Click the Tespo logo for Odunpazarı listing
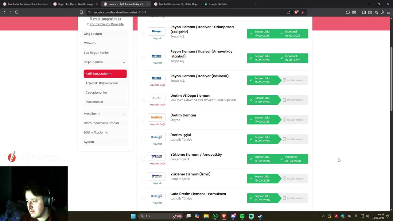This screenshot has width=393, height=221. 157,31
